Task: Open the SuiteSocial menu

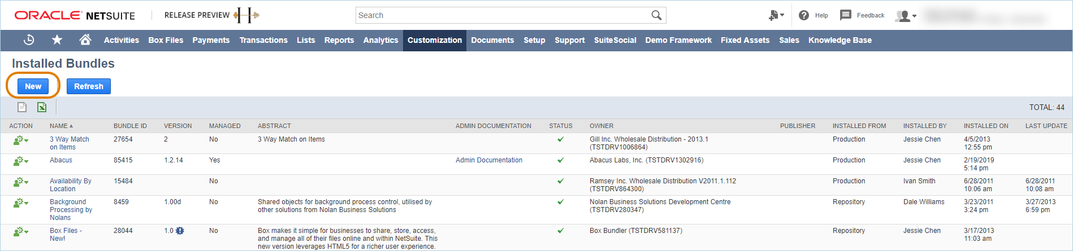Action: click(615, 40)
